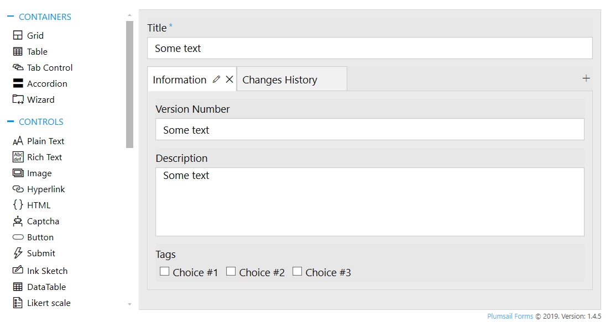Add an Image control
The width and height of the screenshot is (610, 322).
point(38,173)
